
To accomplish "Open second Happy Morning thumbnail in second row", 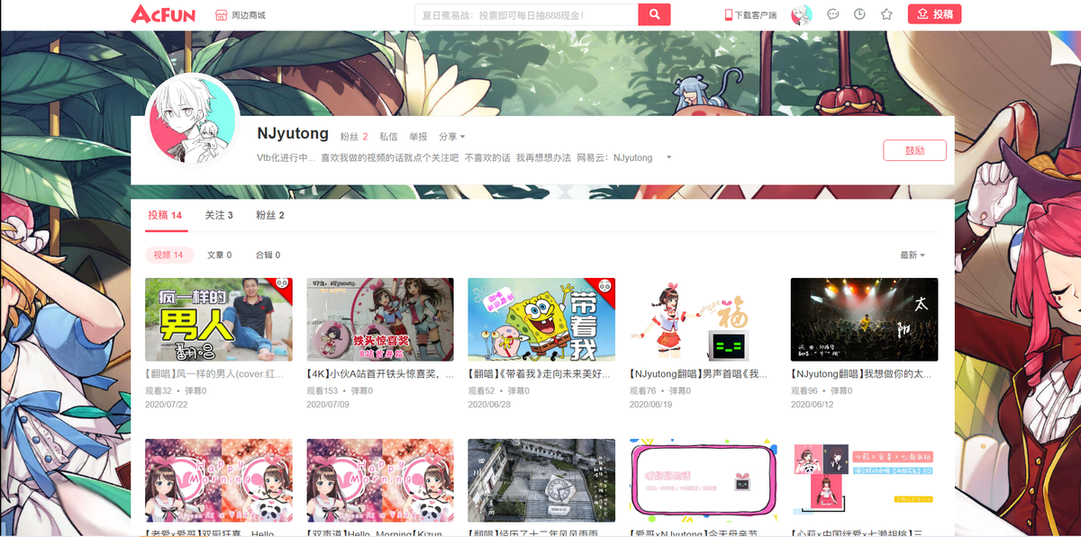I will (380, 480).
